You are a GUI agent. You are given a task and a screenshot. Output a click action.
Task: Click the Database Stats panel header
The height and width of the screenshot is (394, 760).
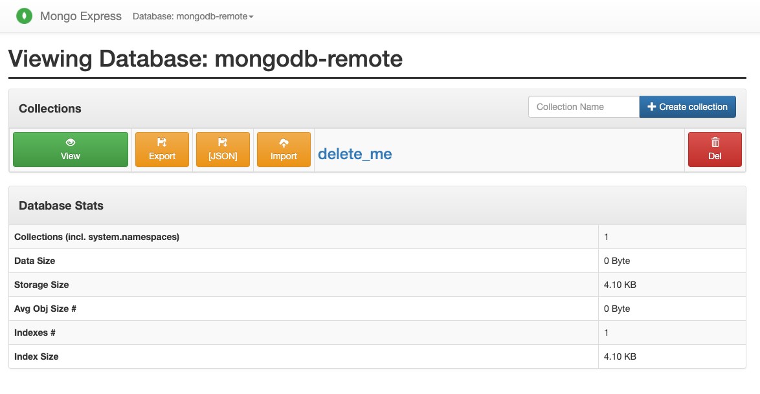tap(61, 205)
